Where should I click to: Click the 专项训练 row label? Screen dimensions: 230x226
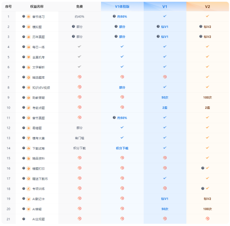39,189
